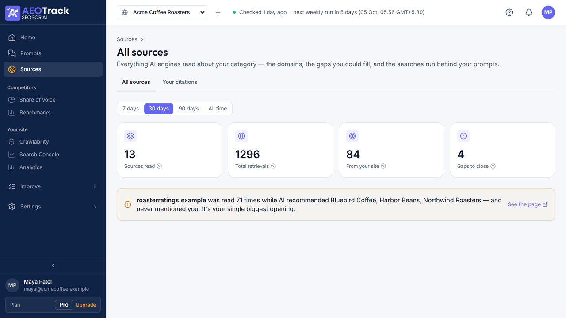Open Sources in the sidebar

53,69
